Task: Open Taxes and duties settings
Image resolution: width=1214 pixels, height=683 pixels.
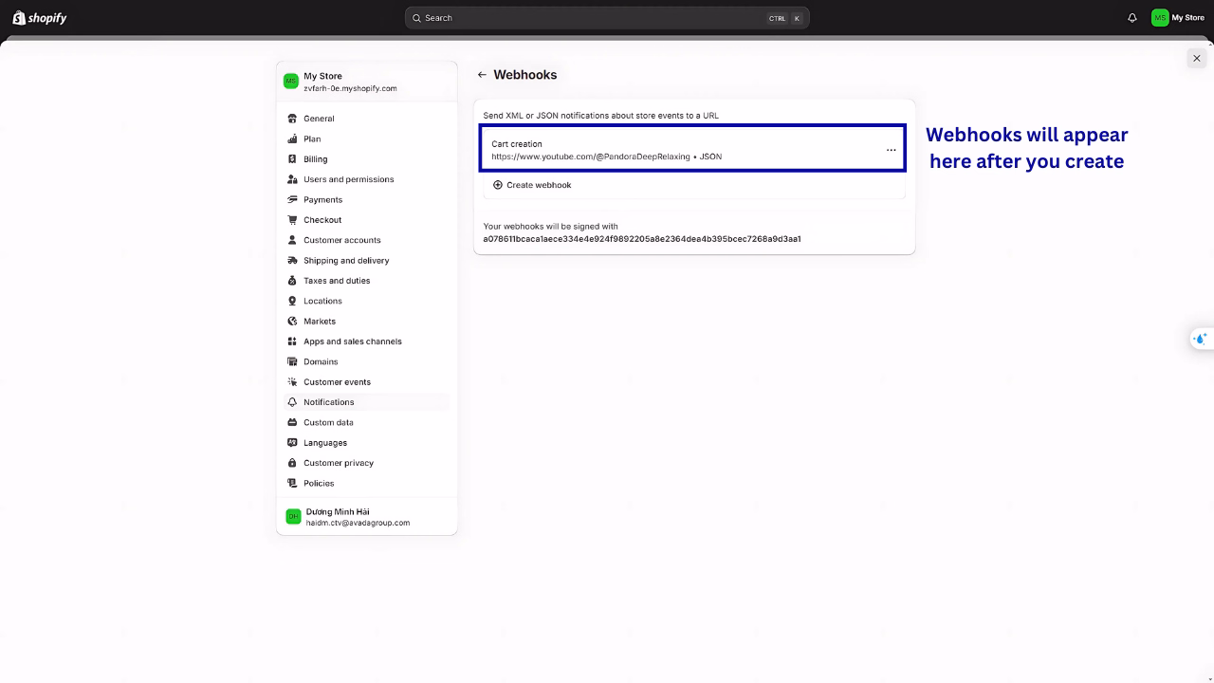Action: point(366,281)
